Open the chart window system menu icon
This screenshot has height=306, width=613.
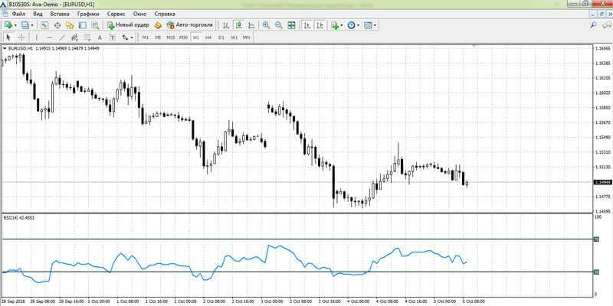[x=5, y=14]
